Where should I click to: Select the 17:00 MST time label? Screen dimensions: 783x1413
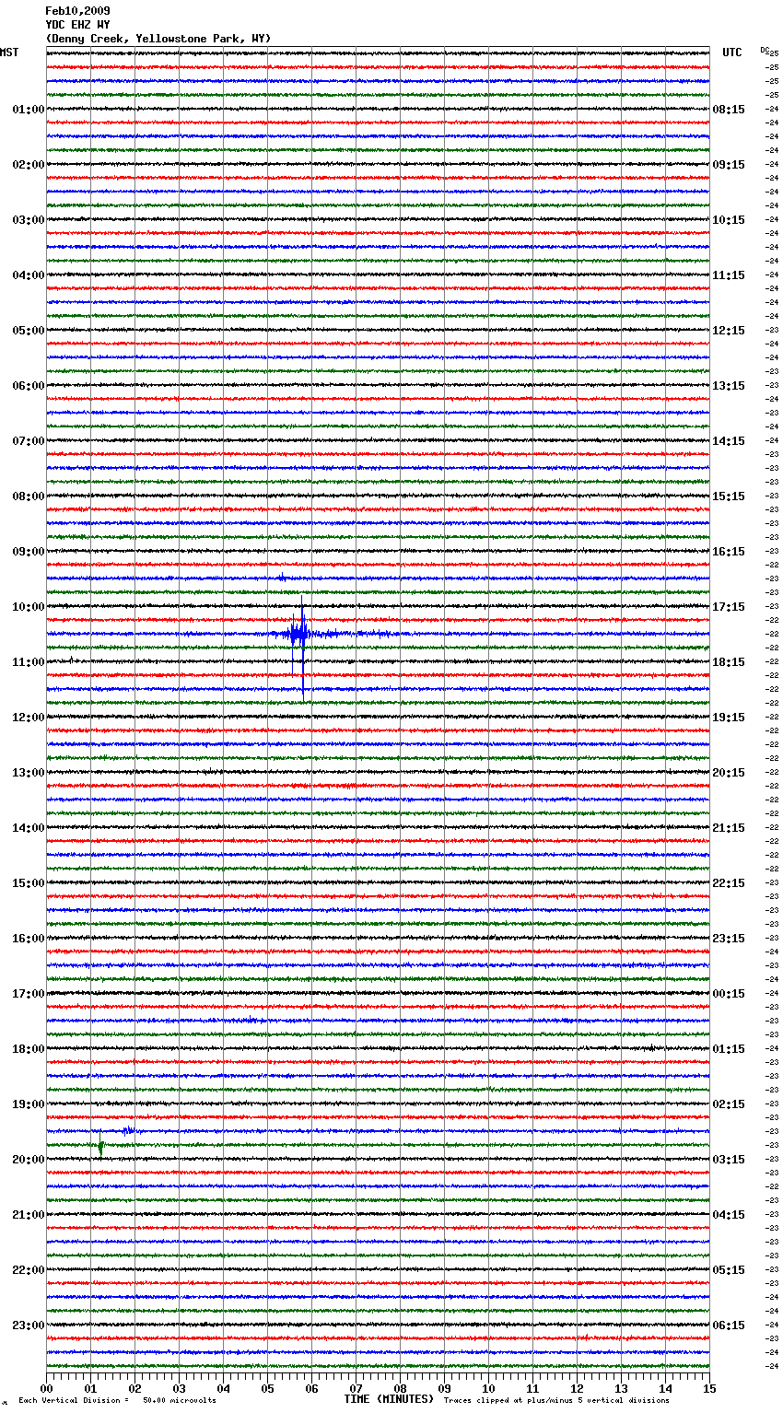click(28, 994)
